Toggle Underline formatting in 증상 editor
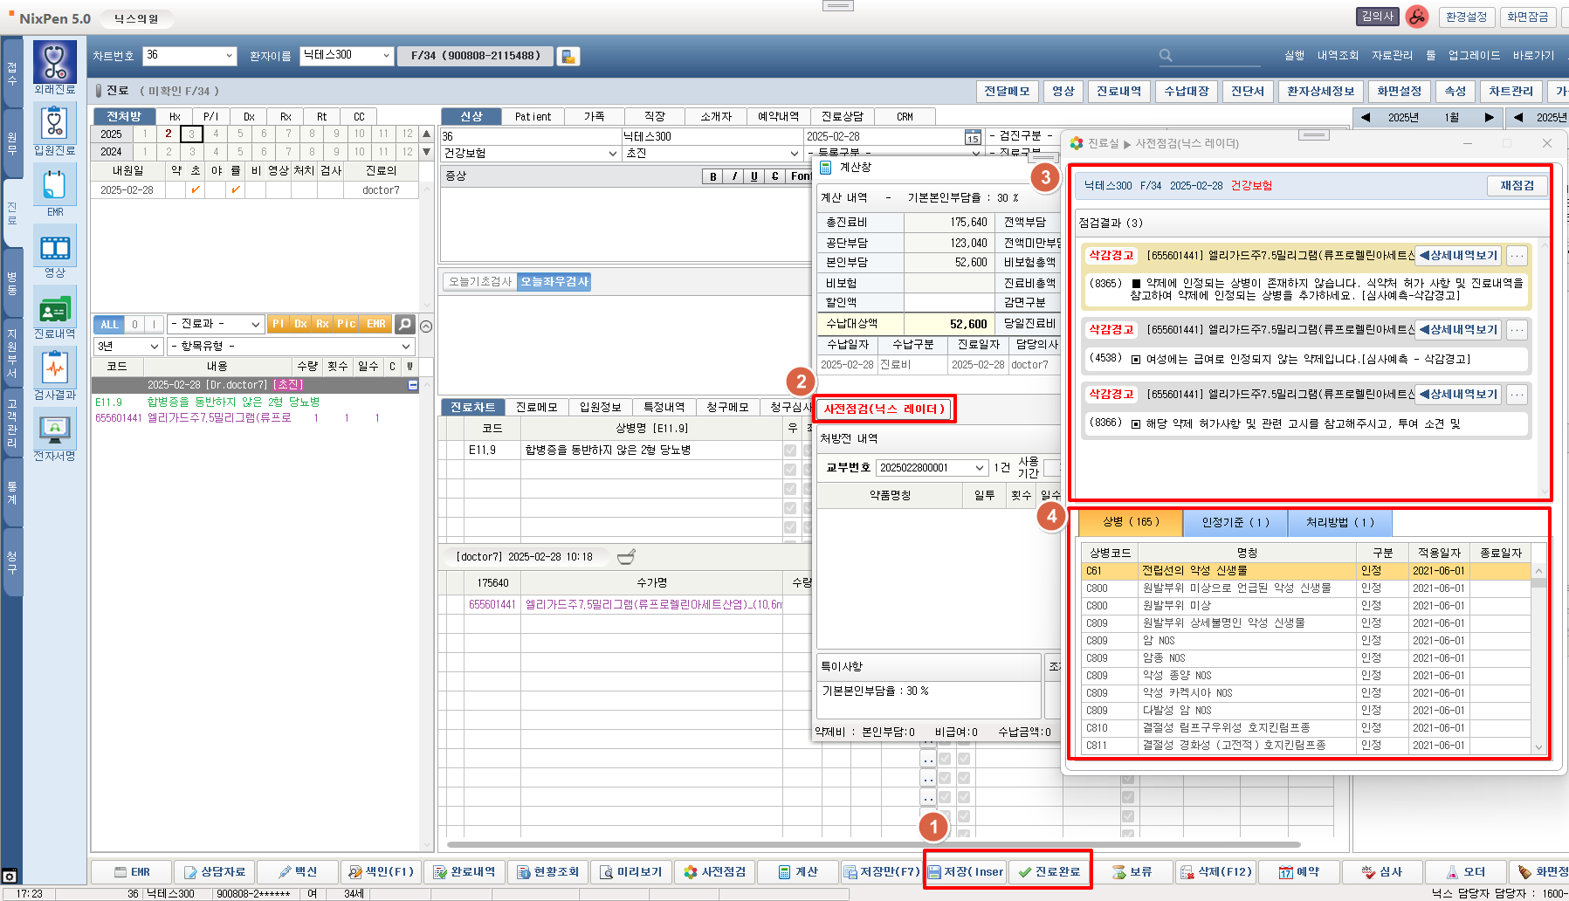Image resolution: width=1569 pixels, height=901 pixels. pyautogui.click(x=754, y=176)
